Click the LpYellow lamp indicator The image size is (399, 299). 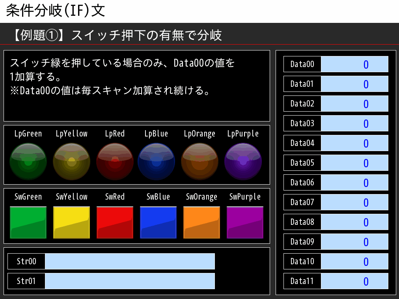[x=71, y=161]
